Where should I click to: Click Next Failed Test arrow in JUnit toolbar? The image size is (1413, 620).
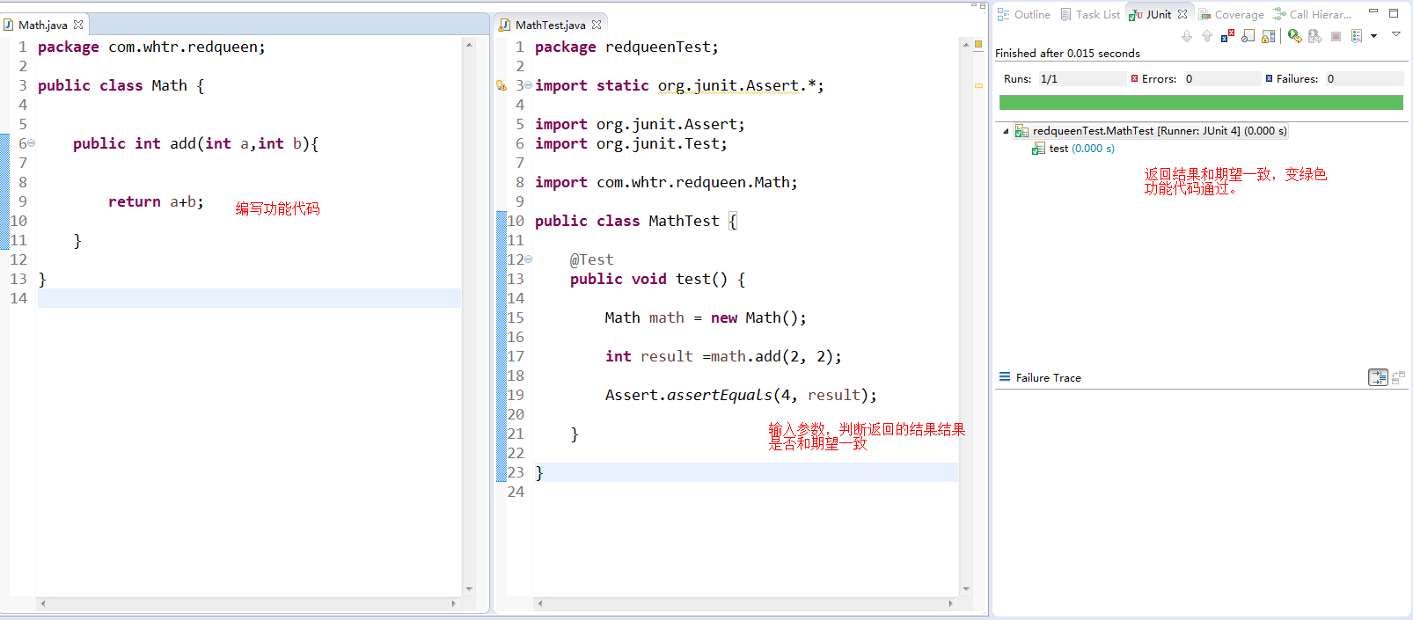[x=1187, y=36]
